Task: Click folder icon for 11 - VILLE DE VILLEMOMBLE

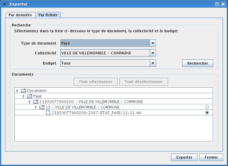Action: (x=42, y=107)
